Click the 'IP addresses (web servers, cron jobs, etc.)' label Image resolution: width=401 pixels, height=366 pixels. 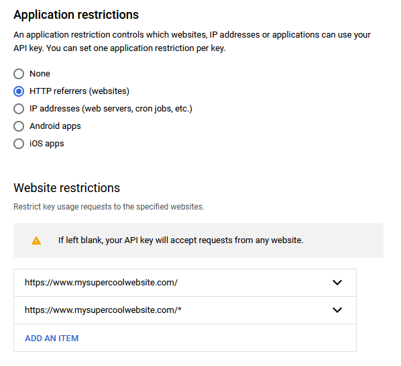111,109
